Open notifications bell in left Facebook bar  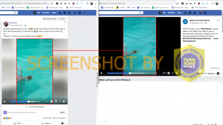click(69, 12)
